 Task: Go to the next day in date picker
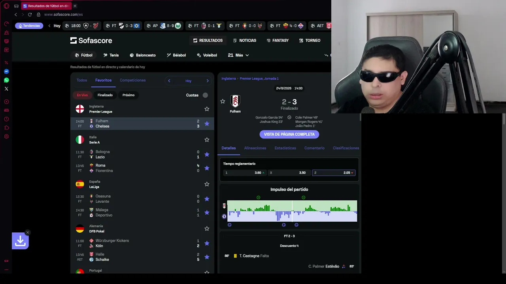207,81
